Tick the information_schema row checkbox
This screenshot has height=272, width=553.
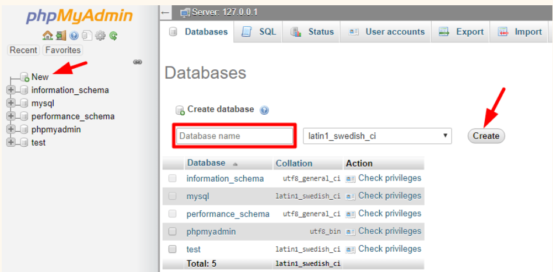click(172, 178)
